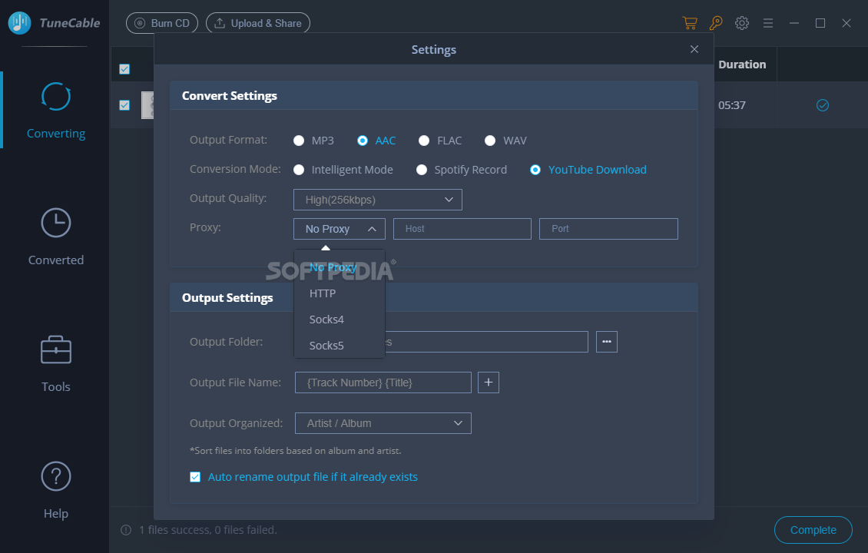Uncheck the first track row checkbox

[124, 105]
